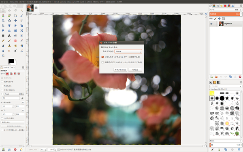Create a new layer button
The height and width of the screenshot is (152, 243).
click(x=211, y=77)
